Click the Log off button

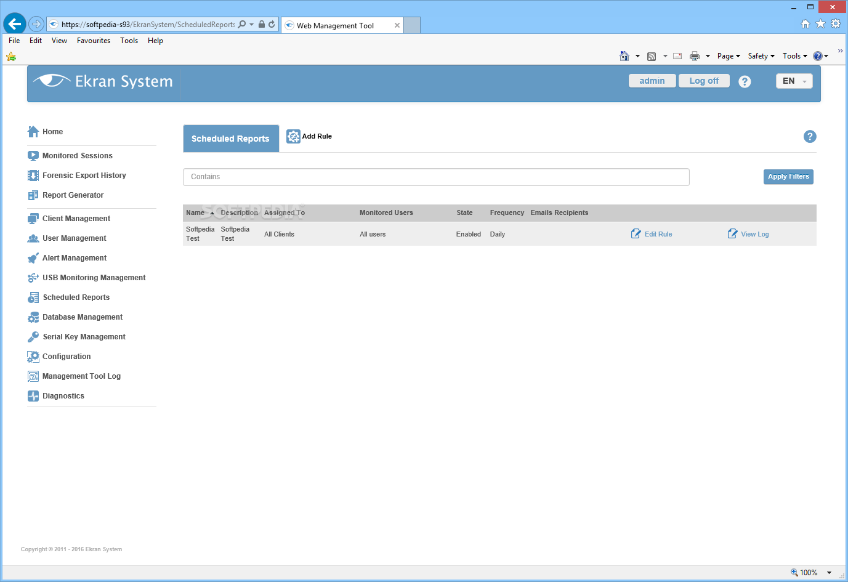(x=704, y=81)
